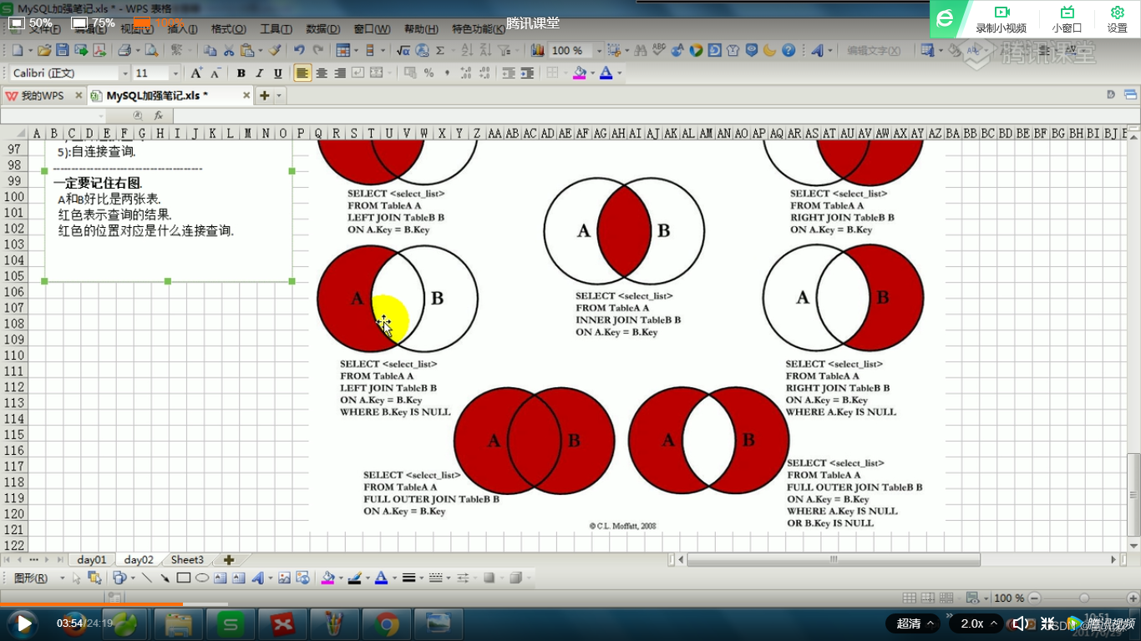Open the font size 11 dropdown
This screenshot has width=1141, height=641.
click(x=175, y=73)
